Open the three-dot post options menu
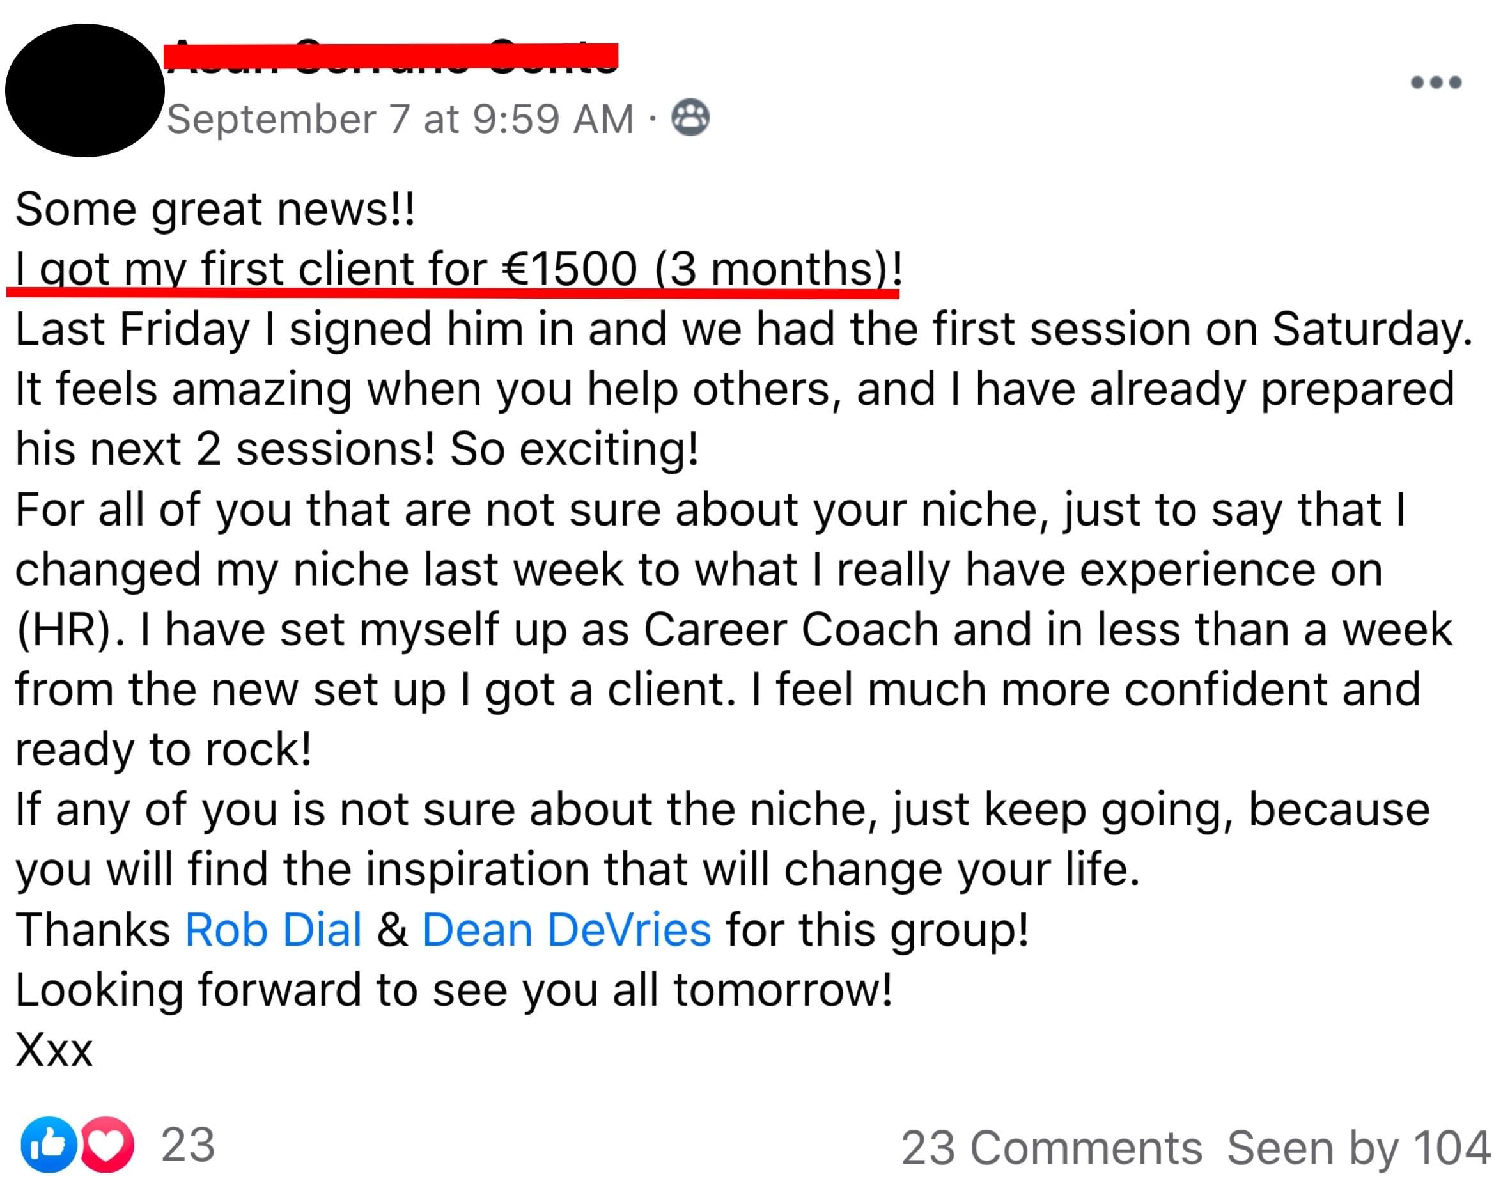Viewport: 1510px width, 1188px height. (1436, 82)
